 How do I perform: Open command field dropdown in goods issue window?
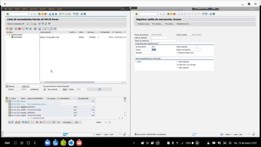[x=157, y=14]
